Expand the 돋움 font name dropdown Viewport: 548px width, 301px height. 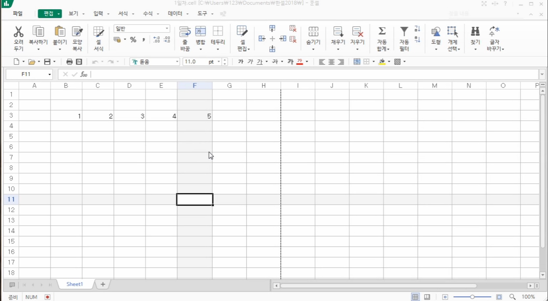click(177, 62)
